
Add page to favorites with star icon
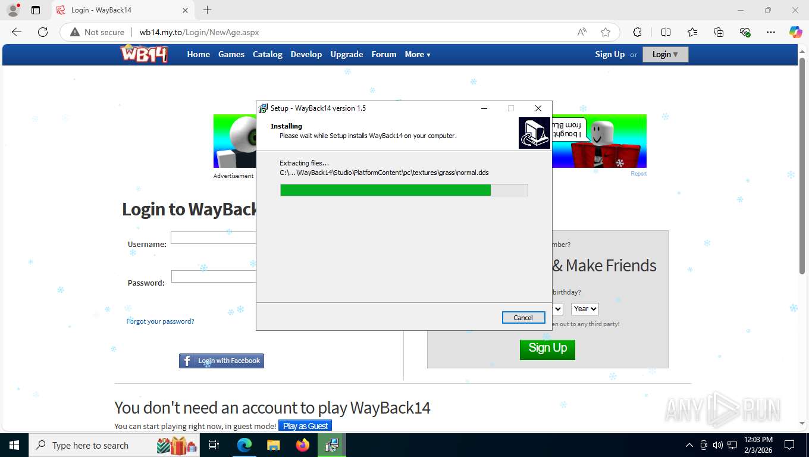tap(606, 32)
